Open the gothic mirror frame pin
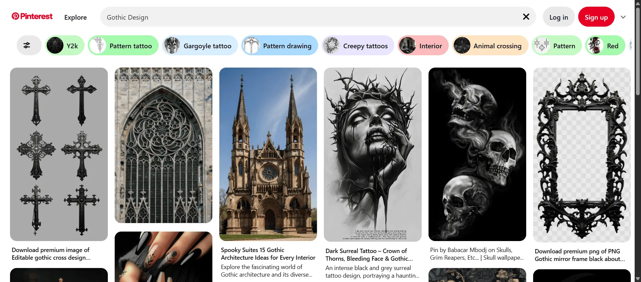 pos(582,155)
